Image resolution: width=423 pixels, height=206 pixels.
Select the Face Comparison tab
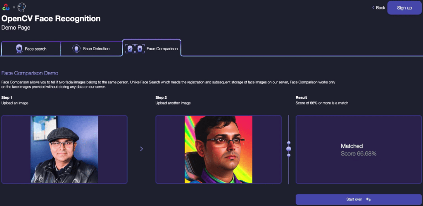pos(152,49)
